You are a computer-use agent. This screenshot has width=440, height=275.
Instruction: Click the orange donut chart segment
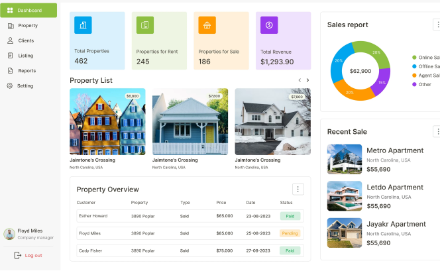pos(353,91)
